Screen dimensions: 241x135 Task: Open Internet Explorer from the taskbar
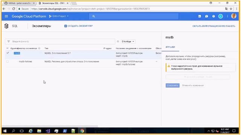coord(31,131)
